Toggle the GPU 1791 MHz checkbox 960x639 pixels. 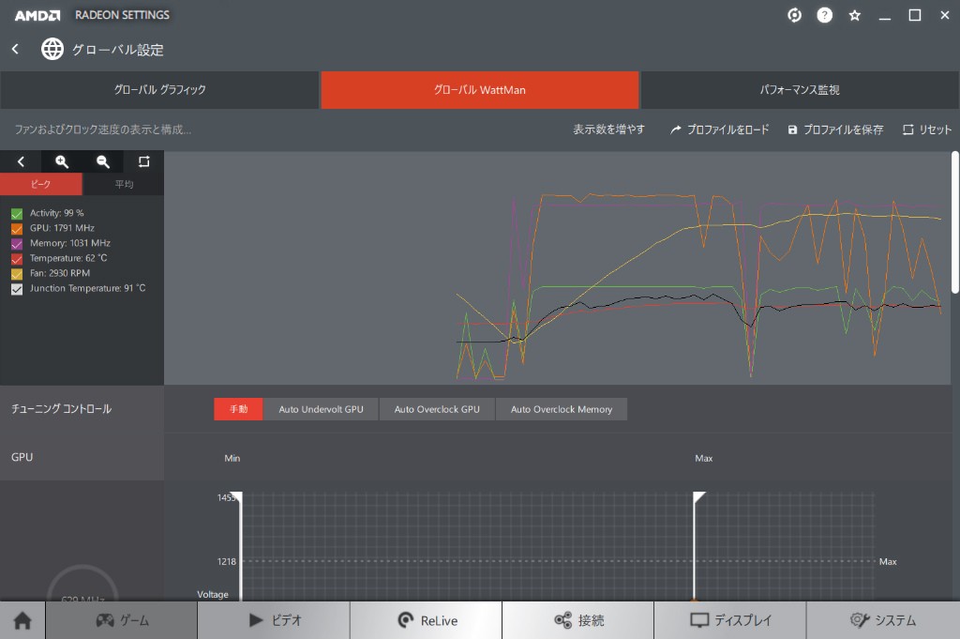(17, 229)
